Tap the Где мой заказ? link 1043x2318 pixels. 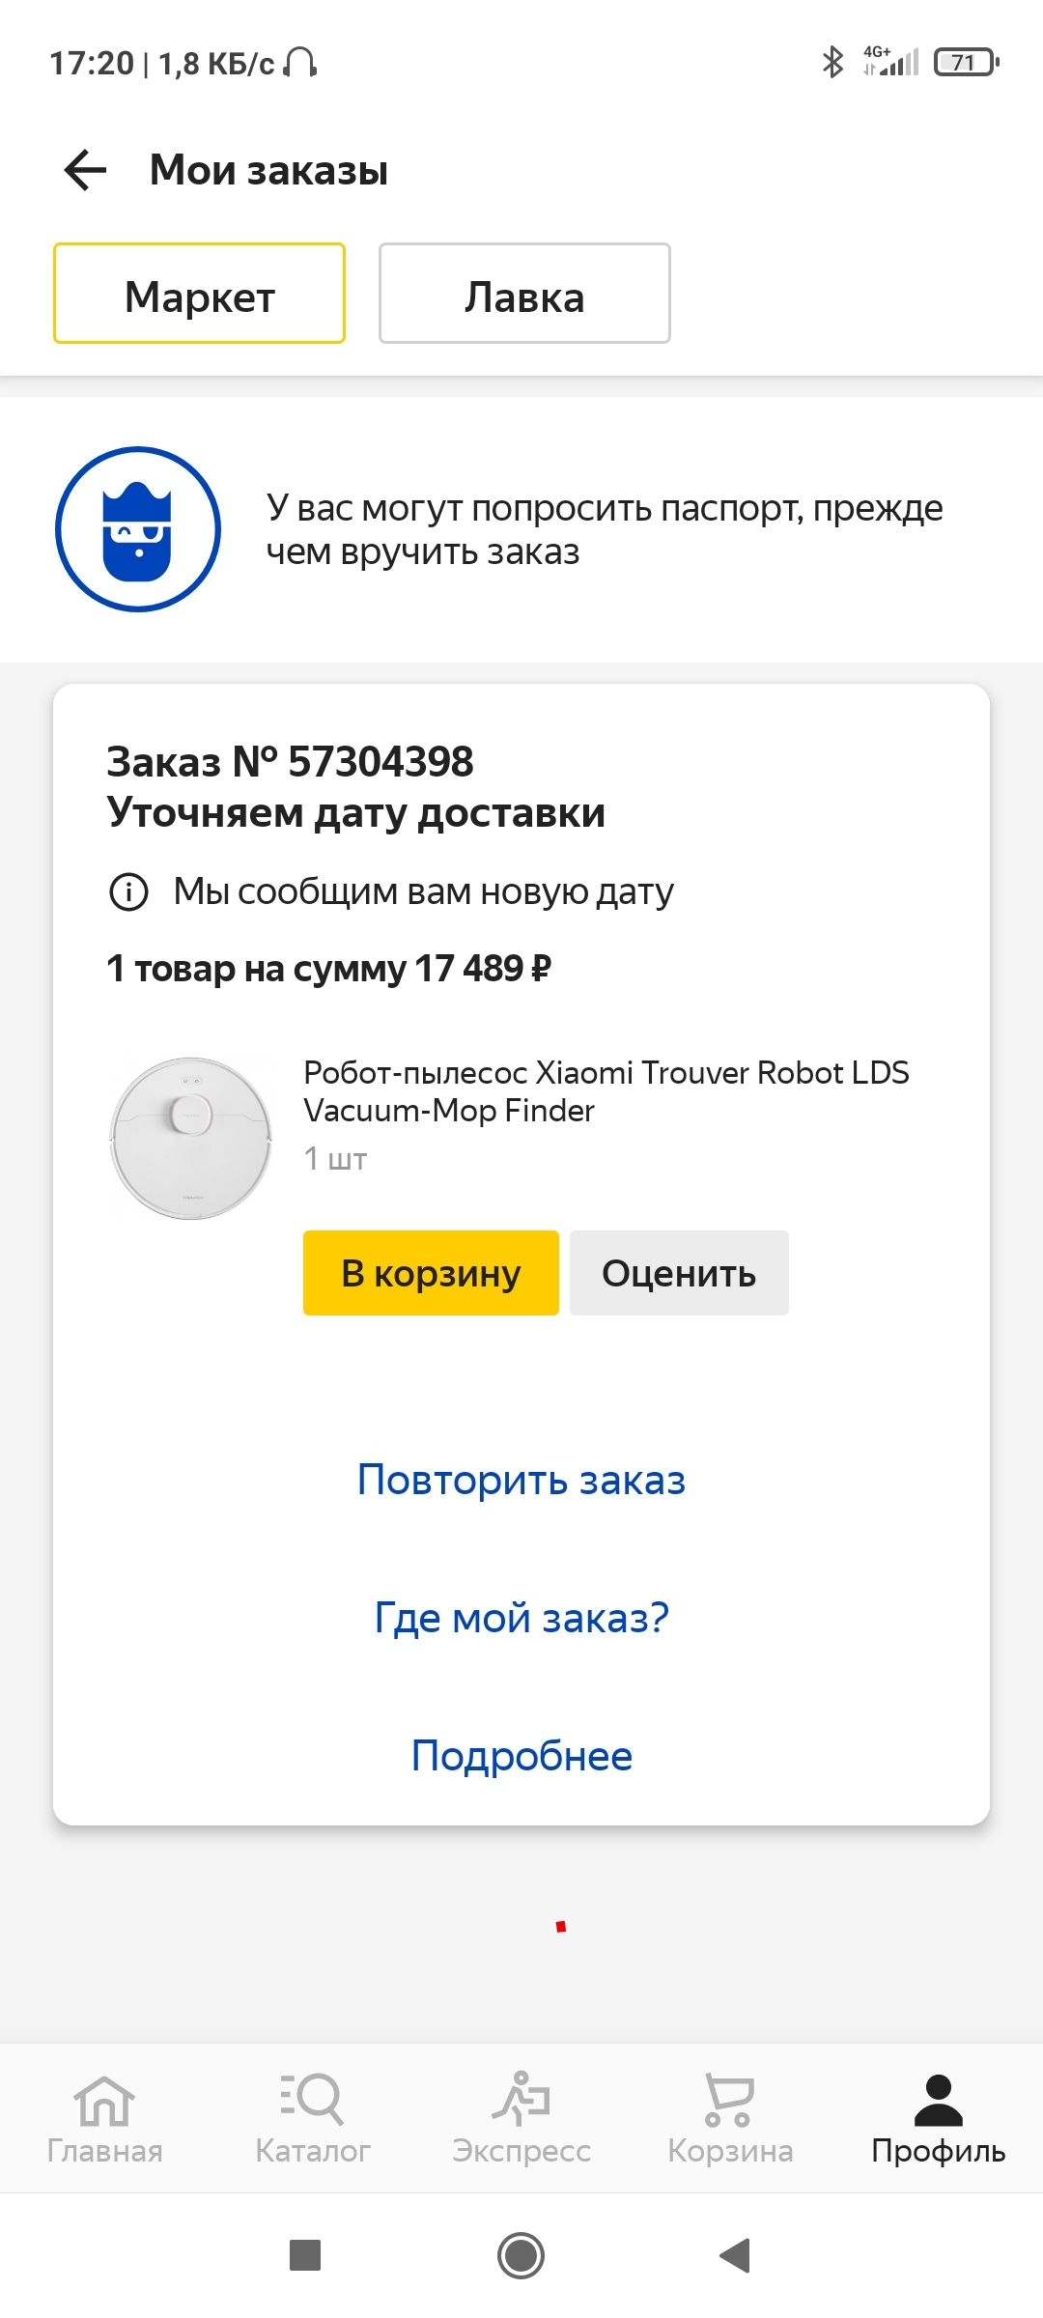[x=521, y=1618]
